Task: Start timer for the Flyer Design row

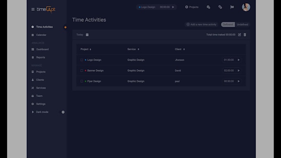Action: [x=238, y=81]
